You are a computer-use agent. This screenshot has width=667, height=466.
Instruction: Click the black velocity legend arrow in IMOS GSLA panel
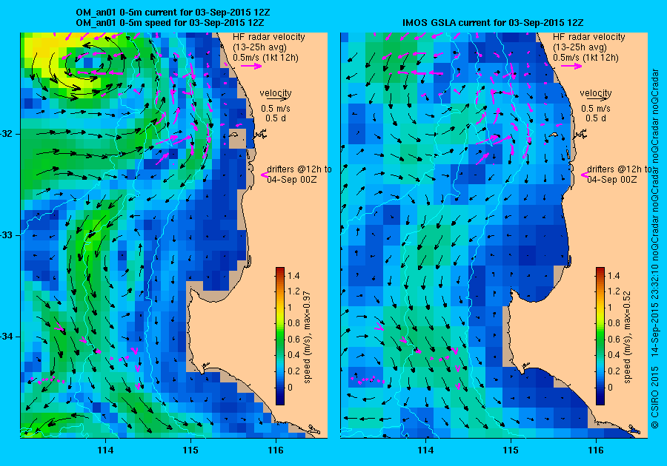[596, 99]
